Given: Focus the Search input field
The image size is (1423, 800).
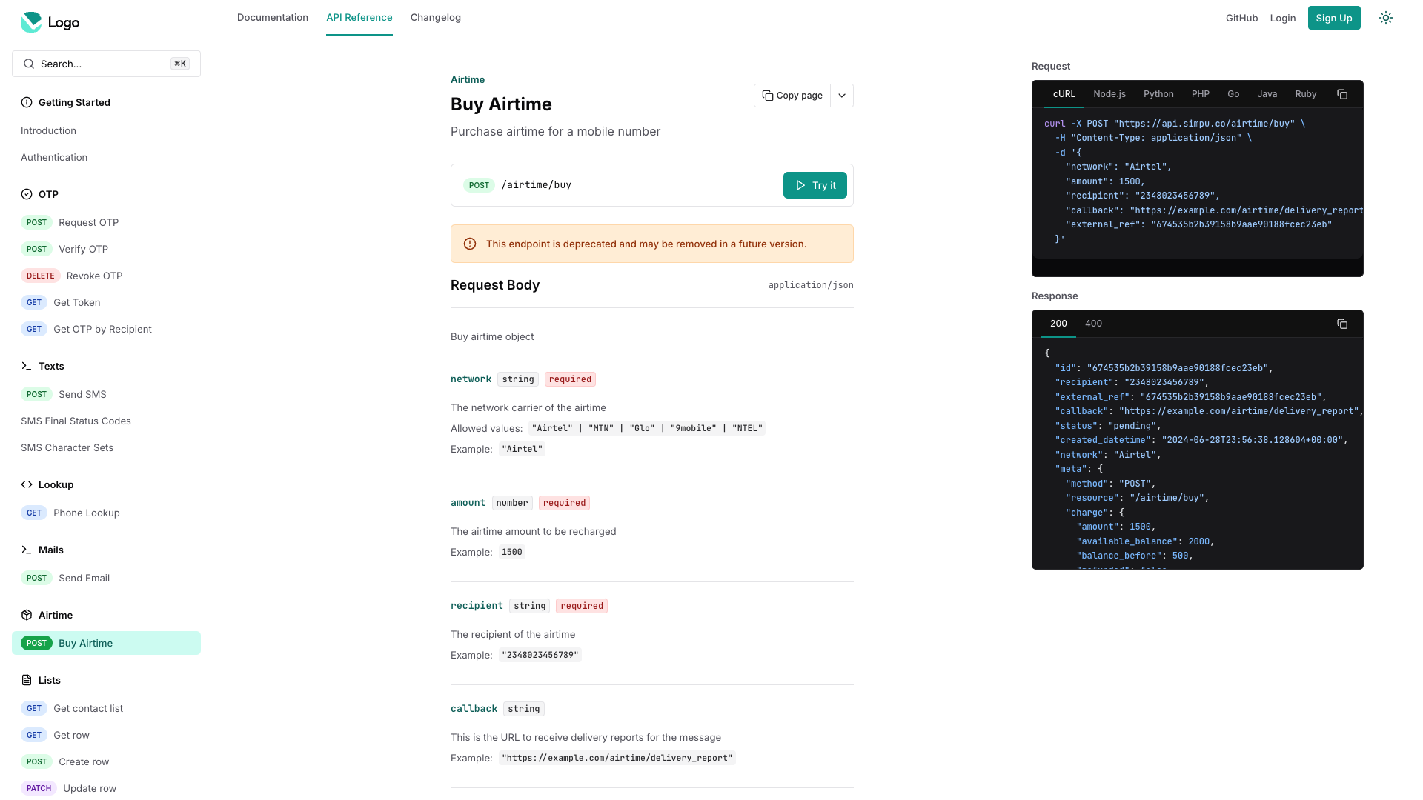Looking at the screenshot, I should pyautogui.click(x=104, y=64).
